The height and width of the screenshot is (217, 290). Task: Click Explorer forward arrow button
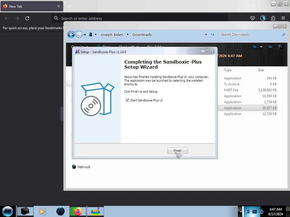79,34
